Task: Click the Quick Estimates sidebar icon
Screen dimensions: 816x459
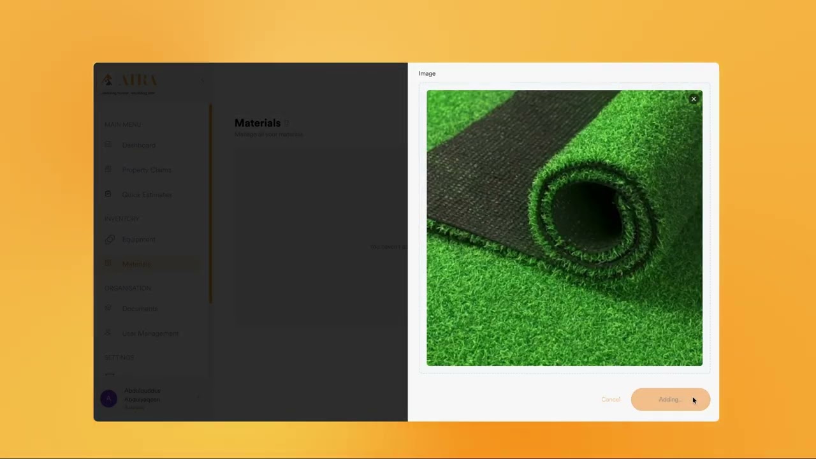Action: (108, 194)
